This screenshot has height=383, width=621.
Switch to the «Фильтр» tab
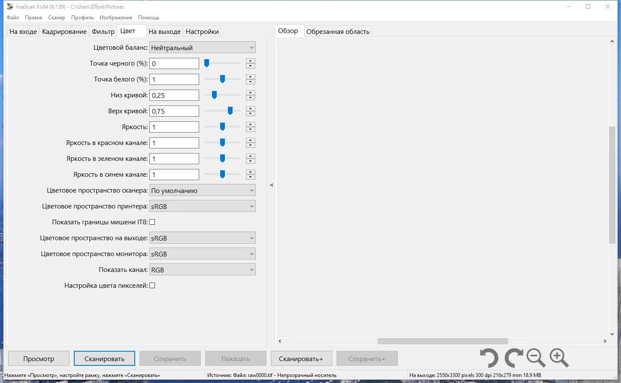point(103,32)
